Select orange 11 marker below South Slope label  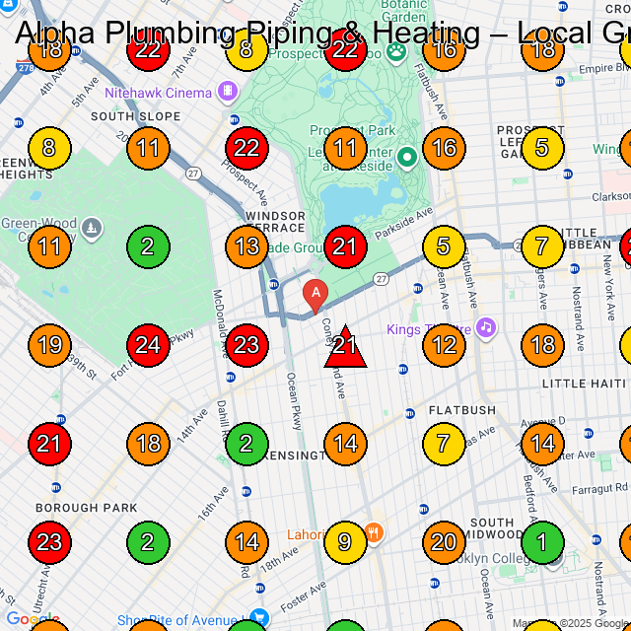point(148,148)
